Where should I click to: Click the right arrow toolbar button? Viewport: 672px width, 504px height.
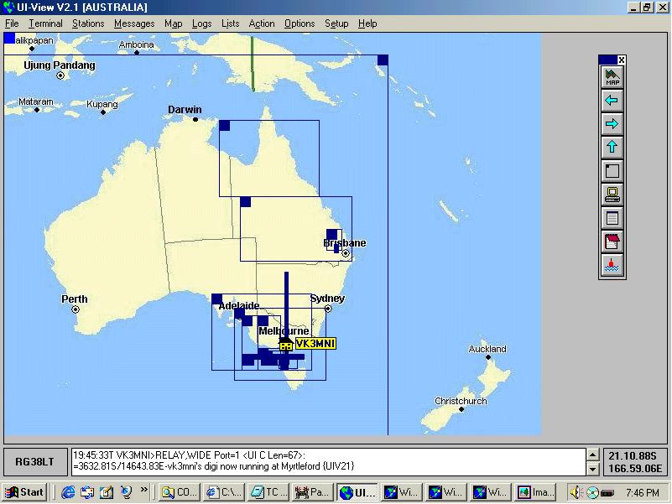click(612, 124)
